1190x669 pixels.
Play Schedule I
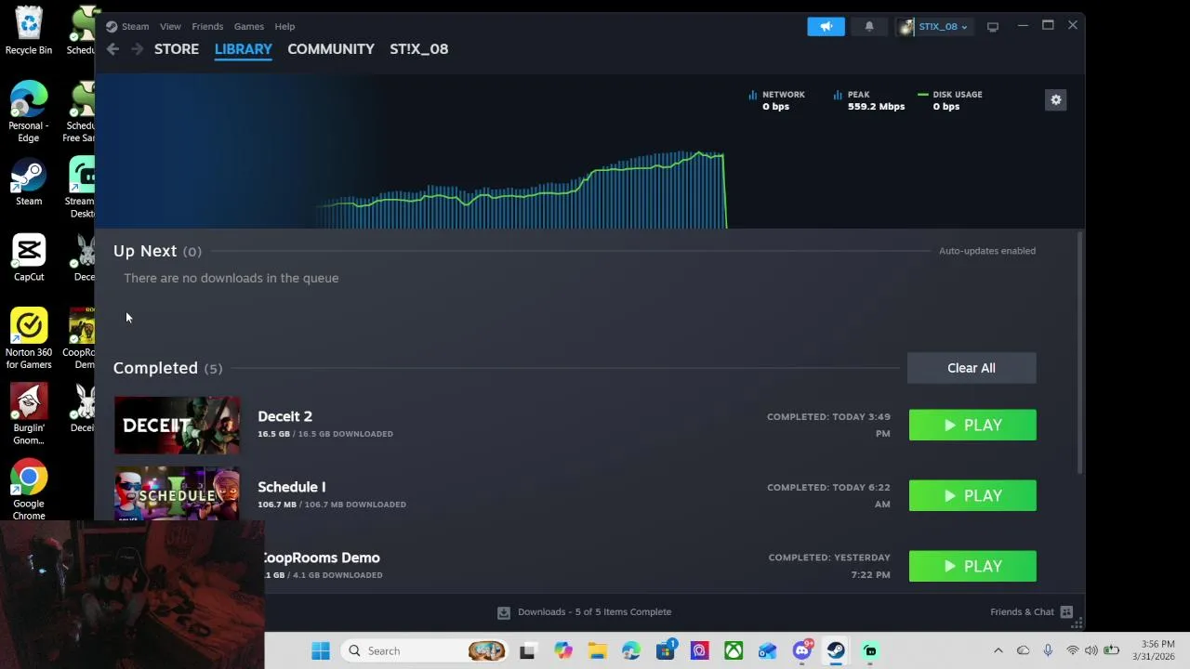click(972, 495)
